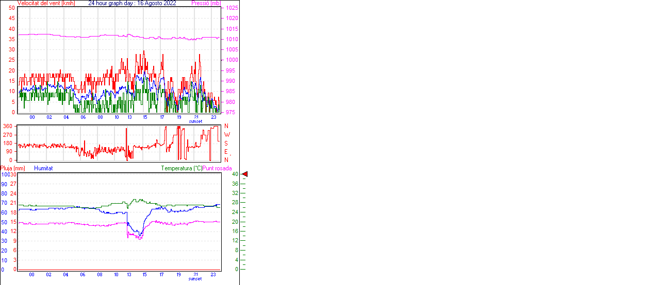Click the 360 value on wind direction axis
This screenshot has height=285, width=660.
point(8,126)
